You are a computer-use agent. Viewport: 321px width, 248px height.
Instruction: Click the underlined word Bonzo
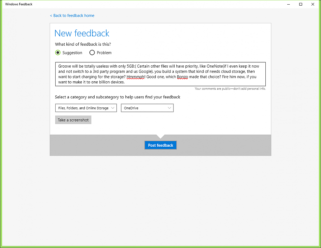pos(182,77)
